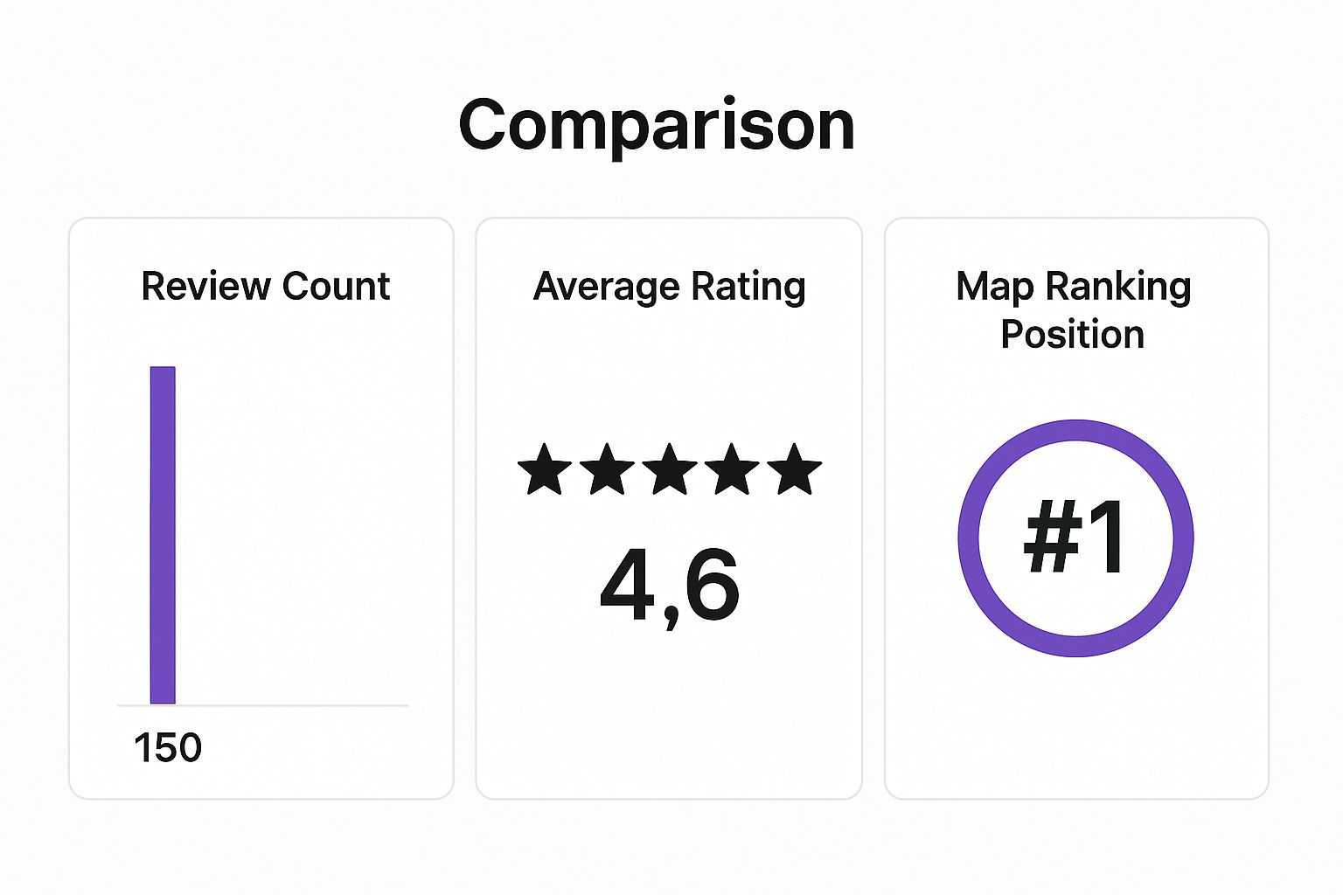The image size is (1343, 895).
Task: Click the second star in the rating row
Action: [x=608, y=469]
